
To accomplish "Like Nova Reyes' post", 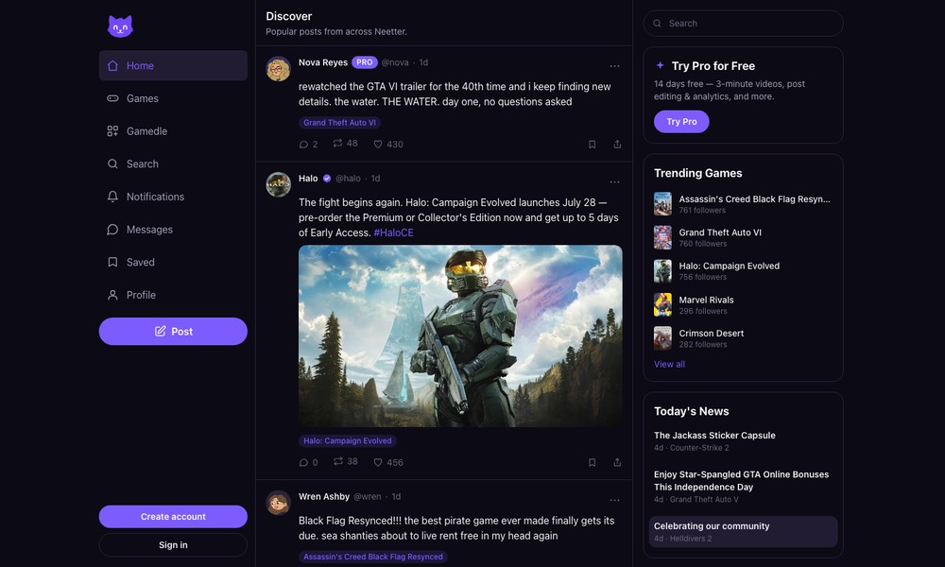I will [388, 144].
